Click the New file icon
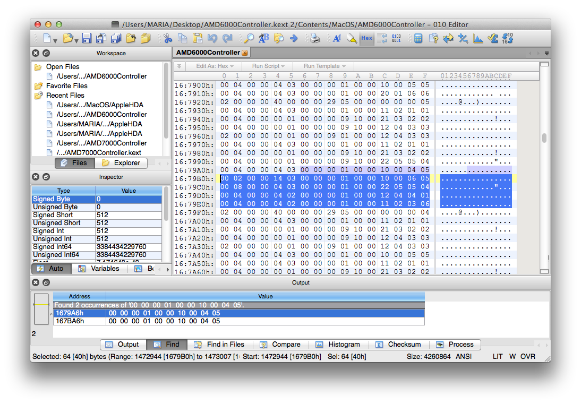581x404 pixels. click(x=47, y=38)
